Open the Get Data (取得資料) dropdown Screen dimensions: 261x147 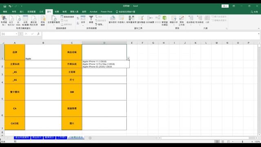(4, 21)
